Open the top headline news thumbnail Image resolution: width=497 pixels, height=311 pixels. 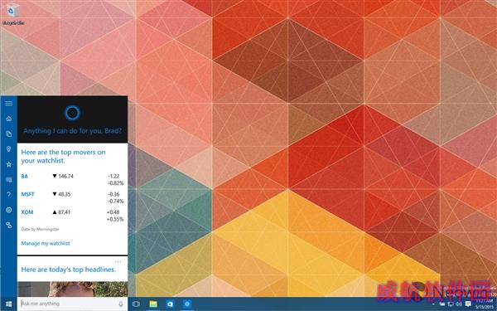(x=72, y=289)
